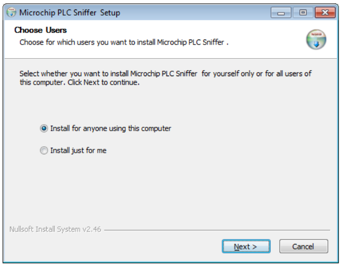The height and width of the screenshot is (264, 343).
Task: Click the Nullsoft Install System v2.46 text
Action: [55, 229]
